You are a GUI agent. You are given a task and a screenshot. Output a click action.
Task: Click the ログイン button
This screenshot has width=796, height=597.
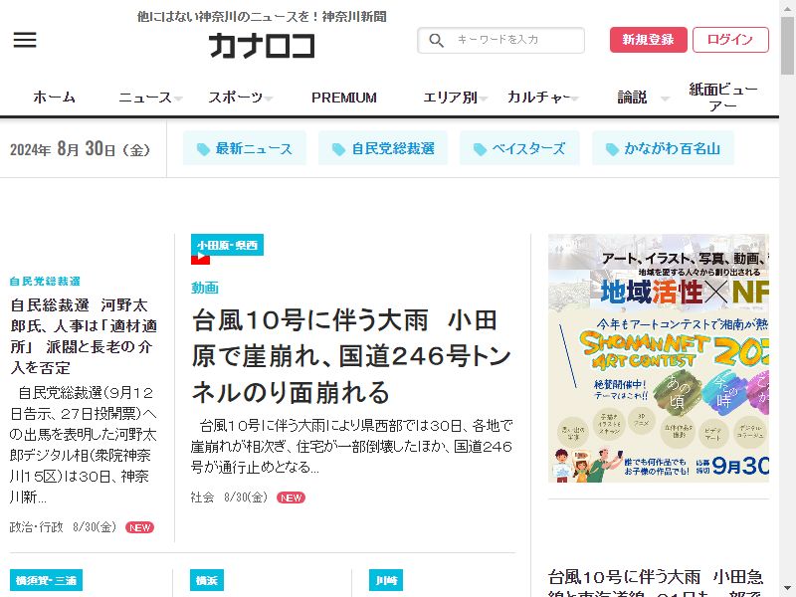(730, 40)
